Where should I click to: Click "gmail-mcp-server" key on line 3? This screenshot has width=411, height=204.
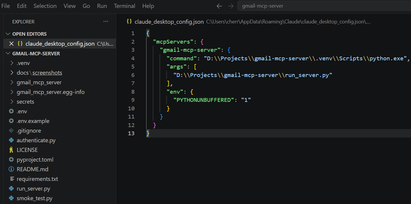click(190, 50)
